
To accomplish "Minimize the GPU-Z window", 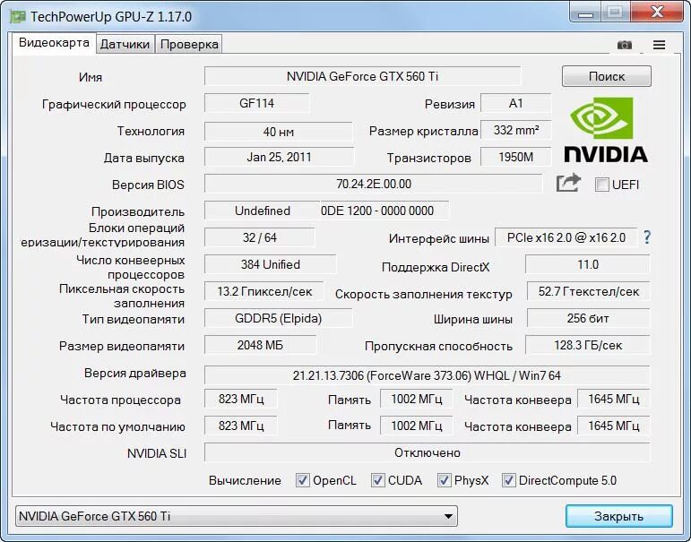I will (585, 13).
